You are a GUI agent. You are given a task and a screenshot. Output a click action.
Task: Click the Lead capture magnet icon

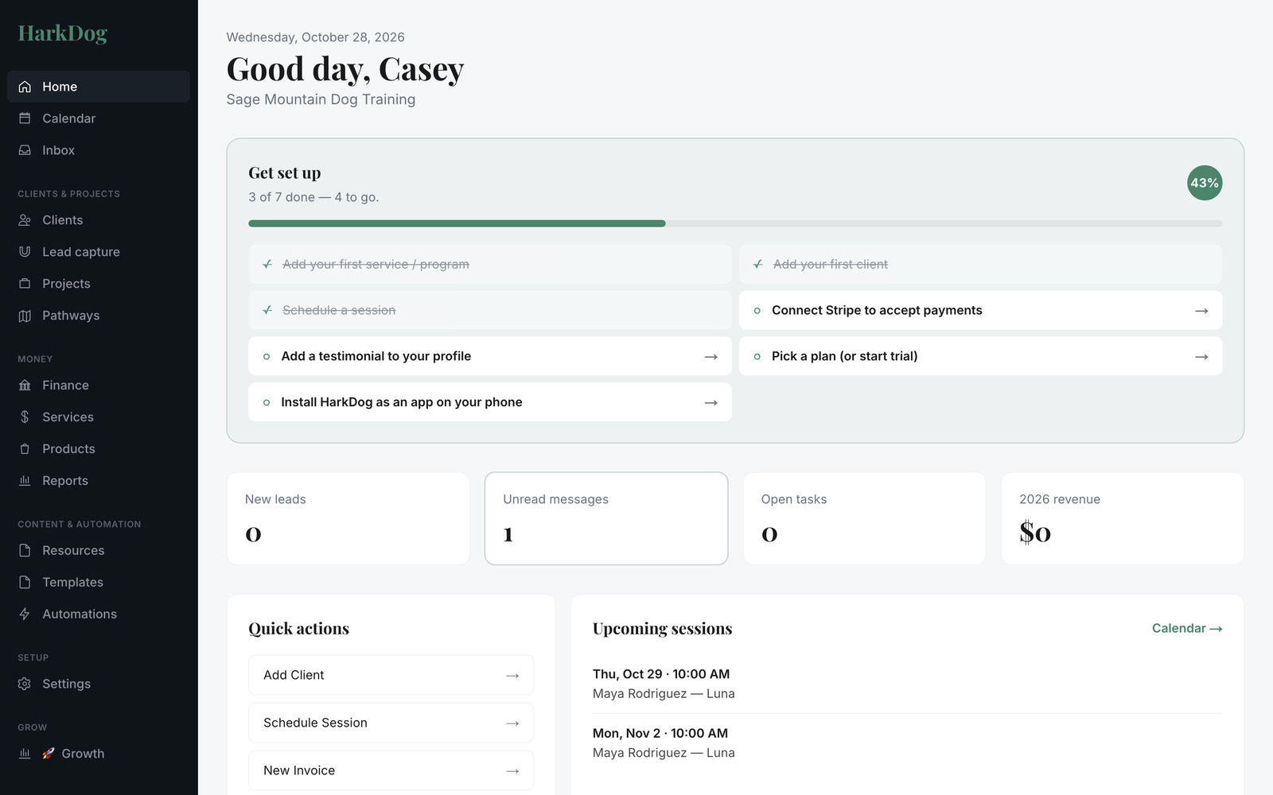[25, 252]
